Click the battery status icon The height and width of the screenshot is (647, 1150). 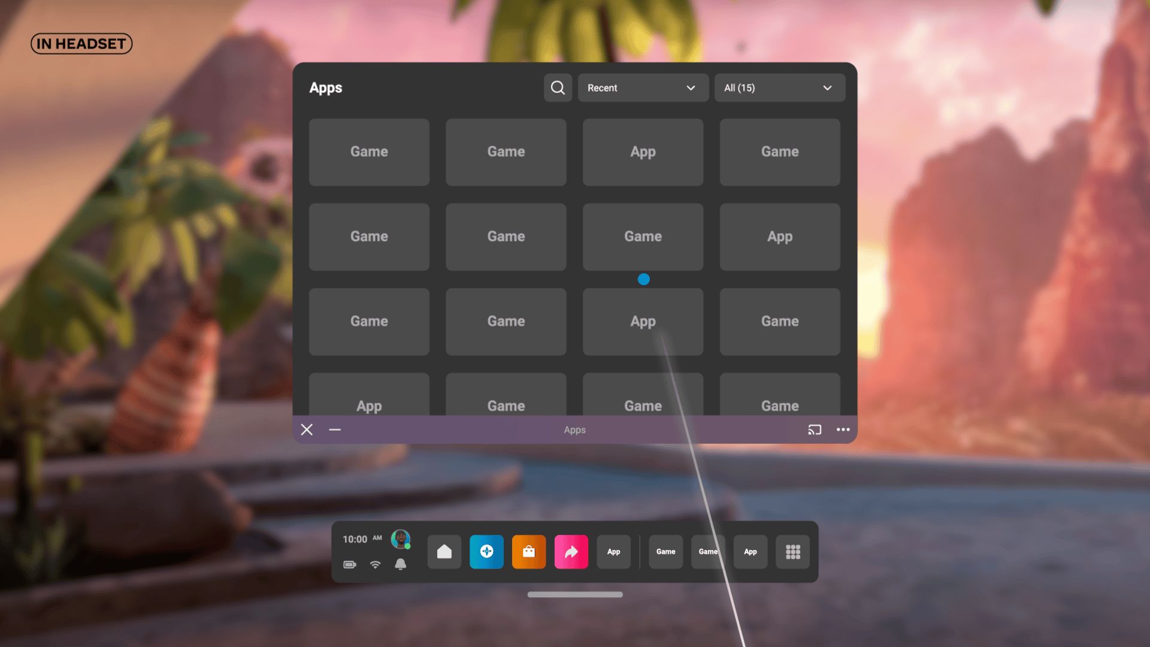350,564
